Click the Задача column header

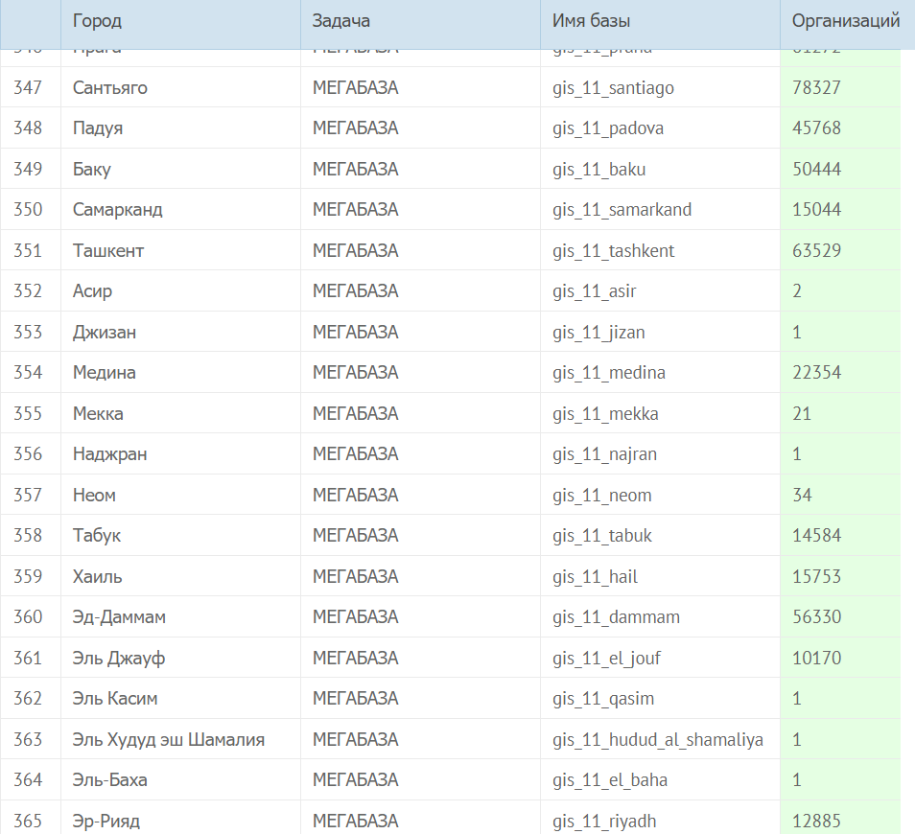tap(341, 21)
